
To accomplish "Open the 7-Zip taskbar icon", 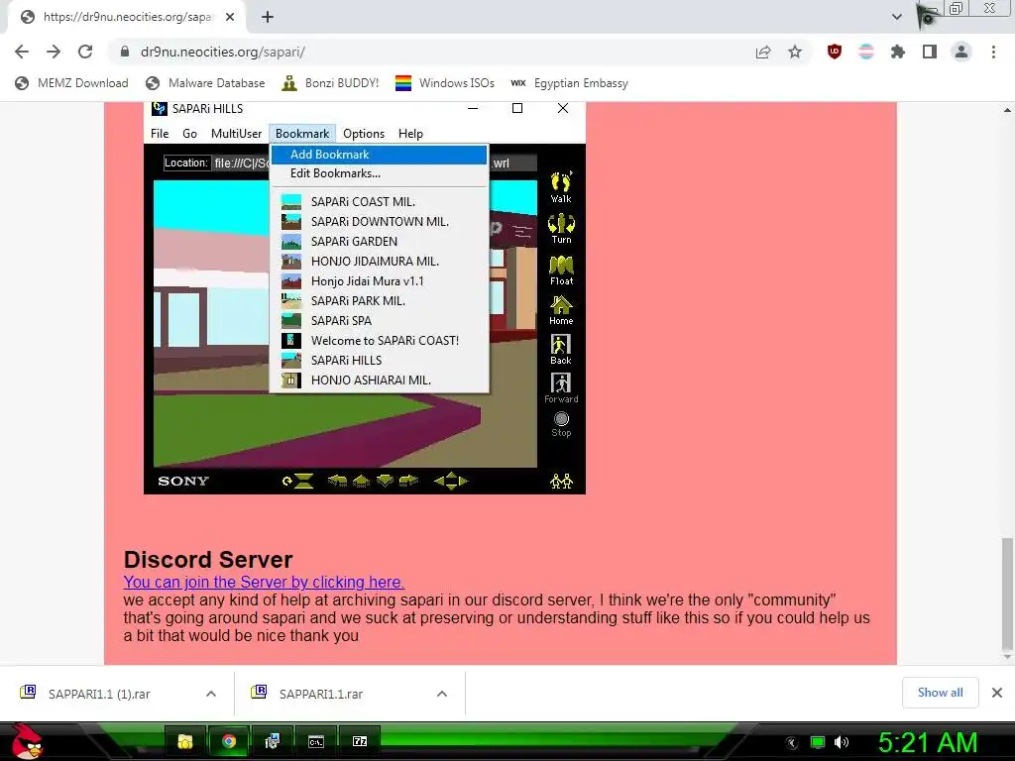I will pyautogui.click(x=360, y=741).
